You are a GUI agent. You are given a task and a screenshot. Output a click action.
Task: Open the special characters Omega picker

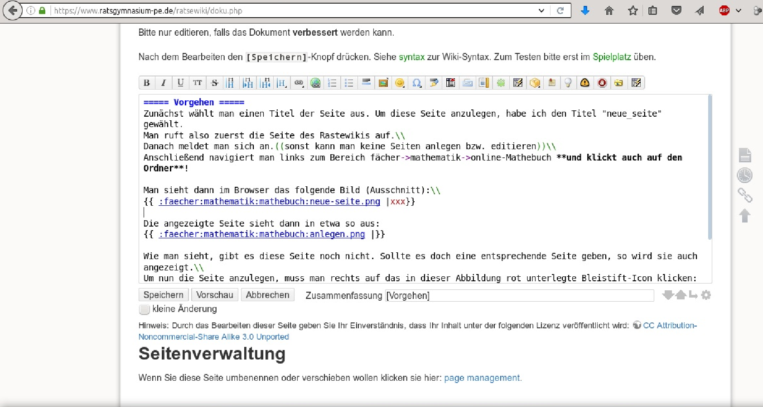tap(416, 83)
